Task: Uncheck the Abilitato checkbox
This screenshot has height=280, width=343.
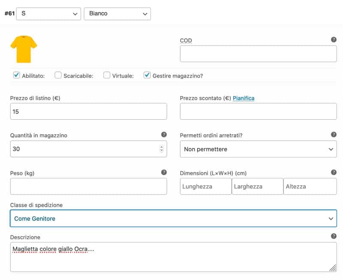Action: (17, 75)
